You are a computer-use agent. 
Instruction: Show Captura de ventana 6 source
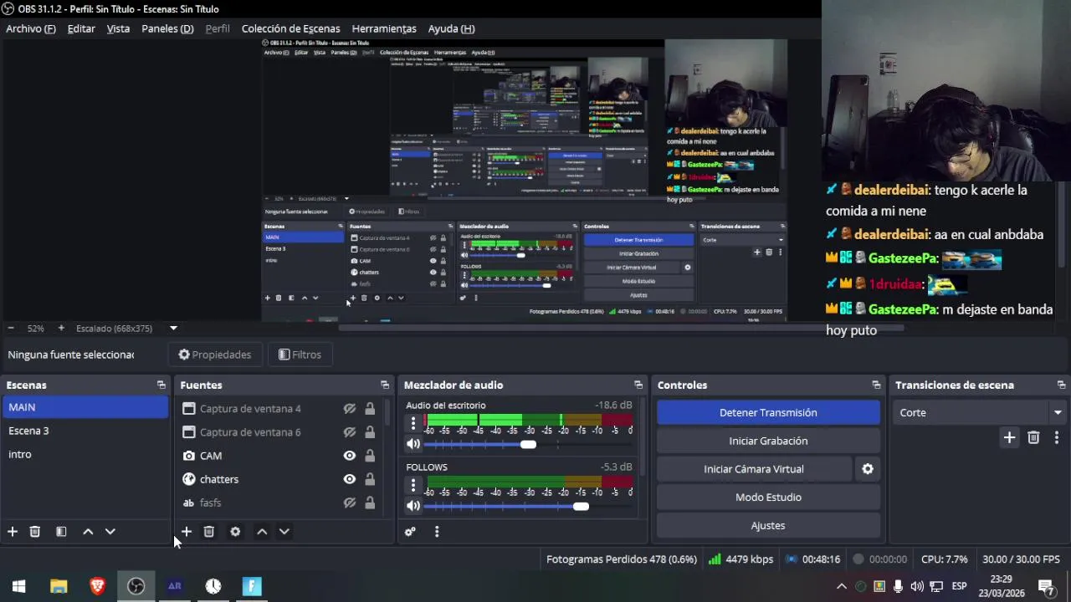pos(350,432)
